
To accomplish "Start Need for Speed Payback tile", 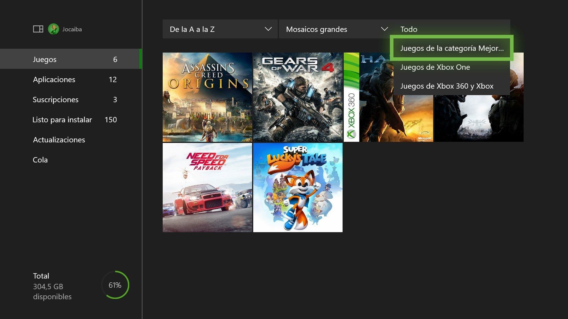I will click(x=207, y=188).
